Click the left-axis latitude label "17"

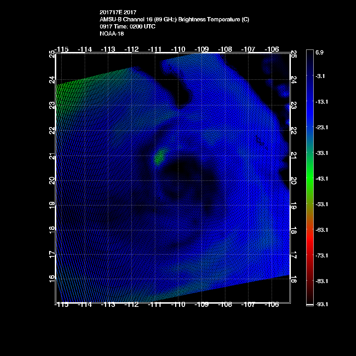coord(52,254)
